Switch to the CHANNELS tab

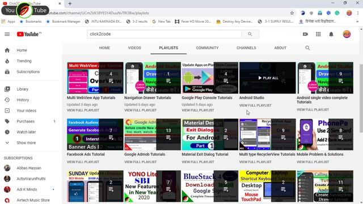coord(246,48)
